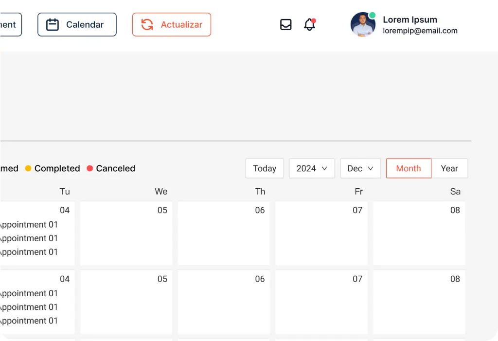Open the Calendar button in the header

tap(77, 24)
